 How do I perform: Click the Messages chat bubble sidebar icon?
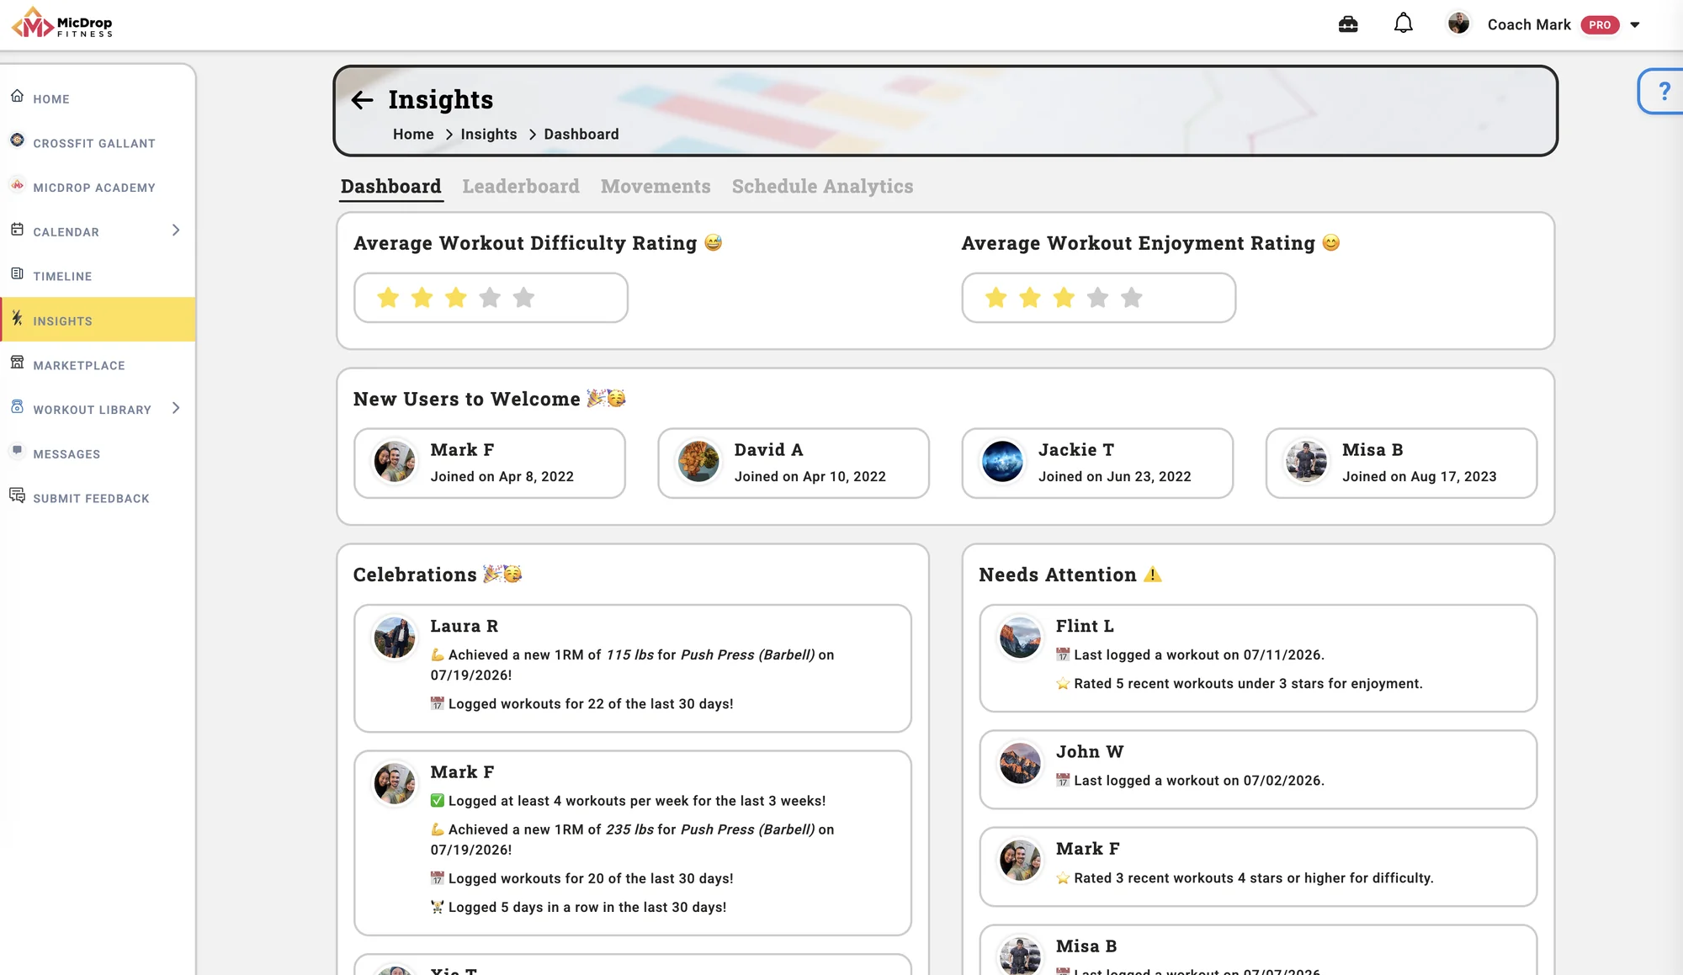[x=17, y=451]
